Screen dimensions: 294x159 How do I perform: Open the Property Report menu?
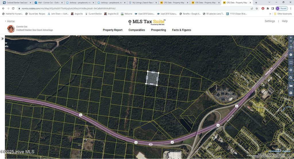(x=113, y=30)
